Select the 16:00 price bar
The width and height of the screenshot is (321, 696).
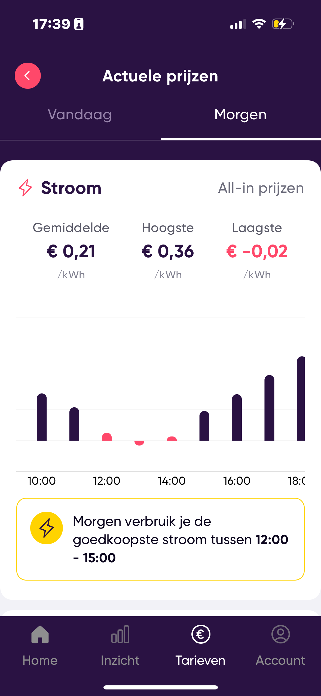coord(237,417)
